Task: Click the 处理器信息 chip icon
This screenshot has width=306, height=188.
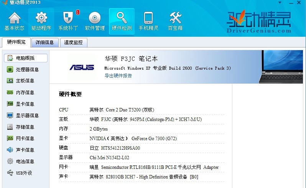Action: tap(10, 69)
